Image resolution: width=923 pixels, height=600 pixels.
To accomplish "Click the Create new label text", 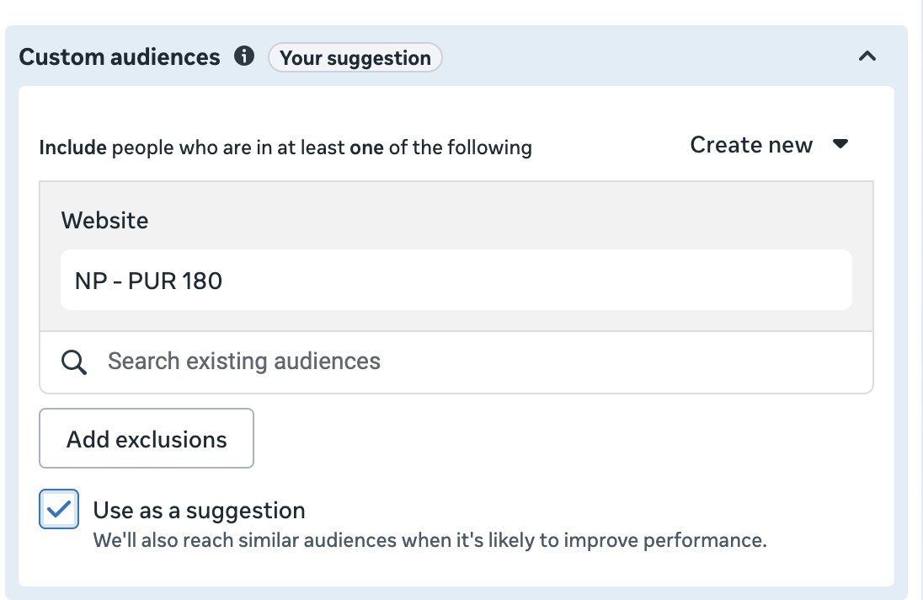I will click(x=751, y=145).
